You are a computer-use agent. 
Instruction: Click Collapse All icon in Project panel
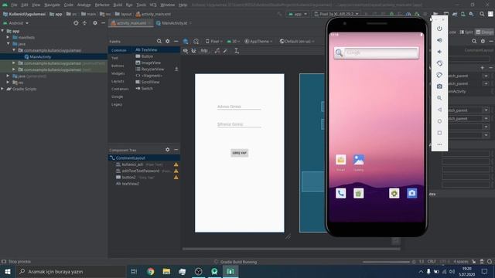pos(84,23)
